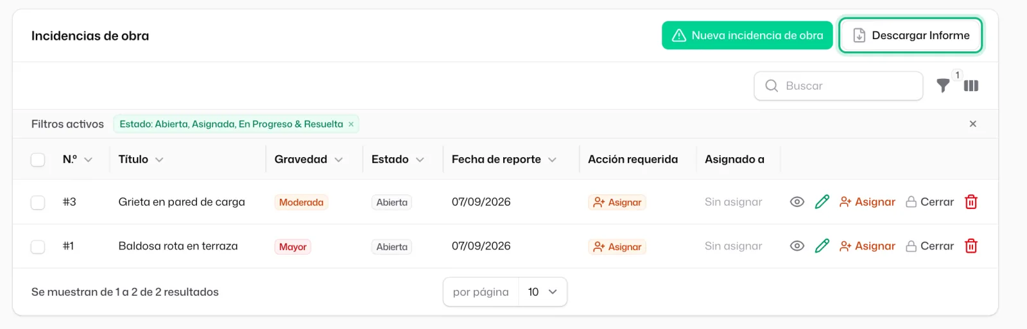Viewport: 1027px width, 329px height.
Task: Click the Mayor severity badge
Action: pos(293,247)
